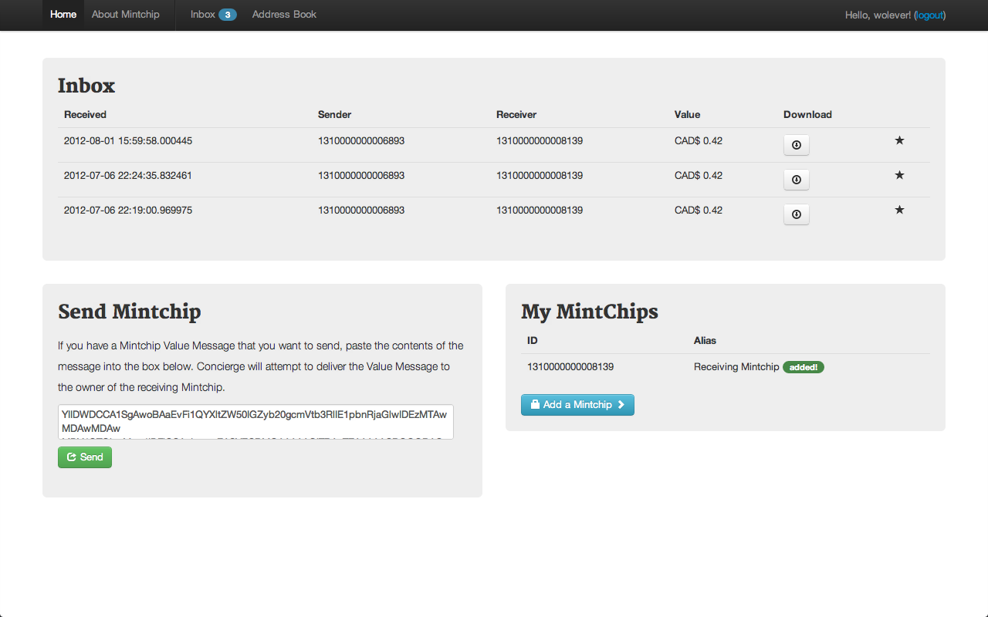Image resolution: width=988 pixels, height=617 pixels.
Task: Log out via the logout link
Action: tap(929, 15)
